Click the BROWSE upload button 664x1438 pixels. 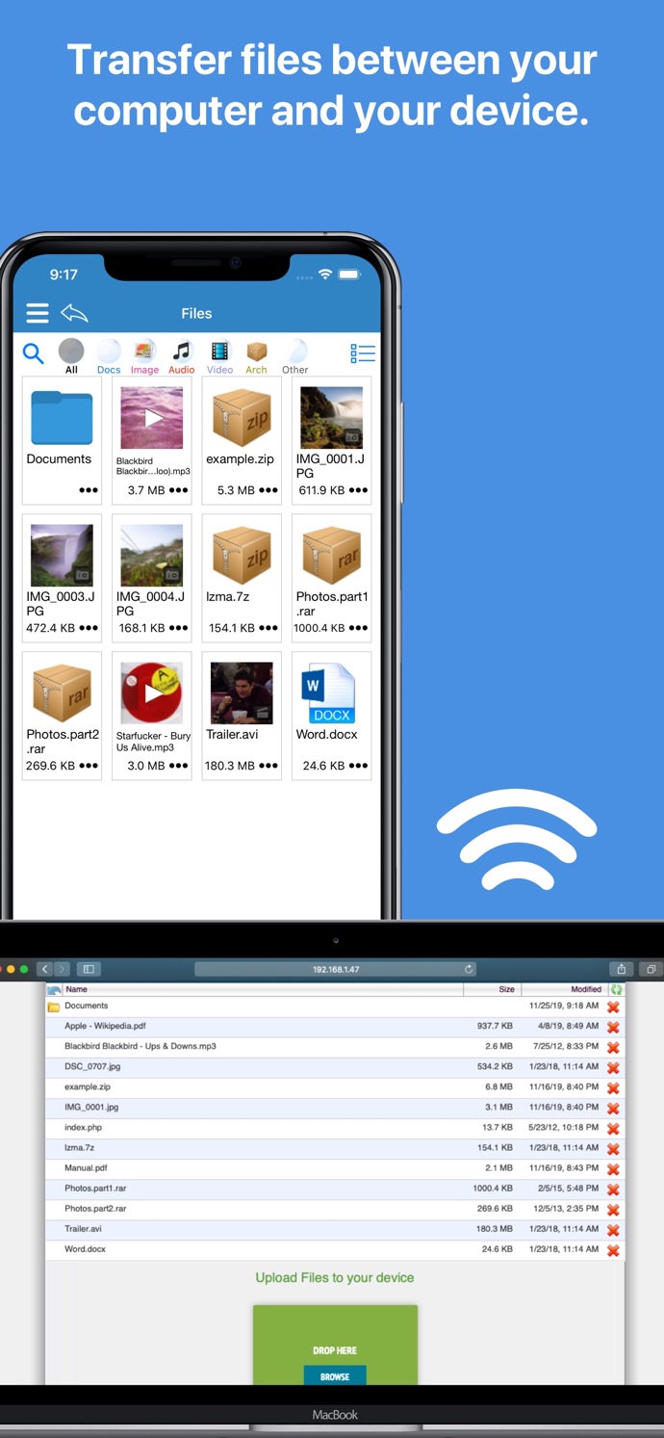pyautogui.click(x=335, y=1376)
